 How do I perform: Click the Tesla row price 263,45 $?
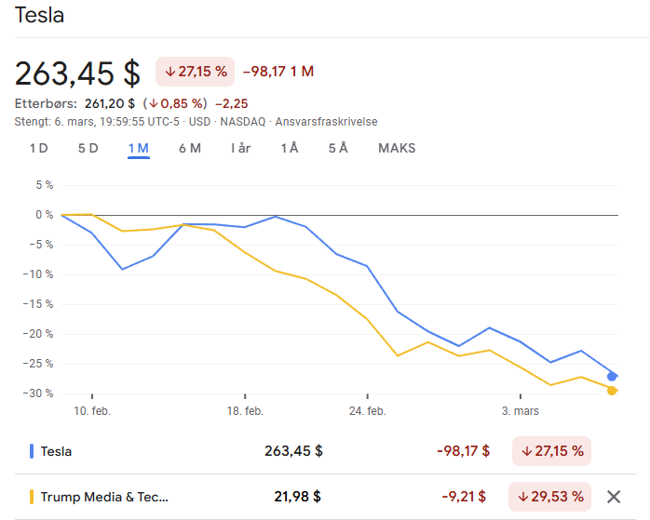click(x=293, y=451)
